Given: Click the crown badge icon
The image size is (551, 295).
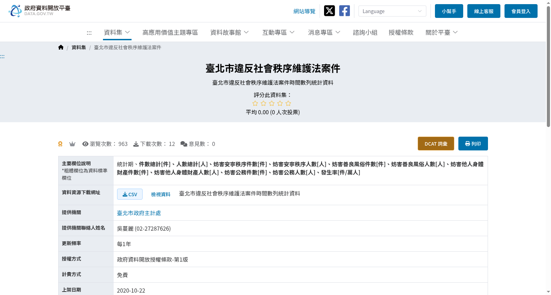Looking at the screenshot, I should pyautogui.click(x=72, y=144).
